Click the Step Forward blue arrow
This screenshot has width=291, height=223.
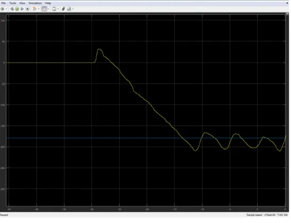22,9
